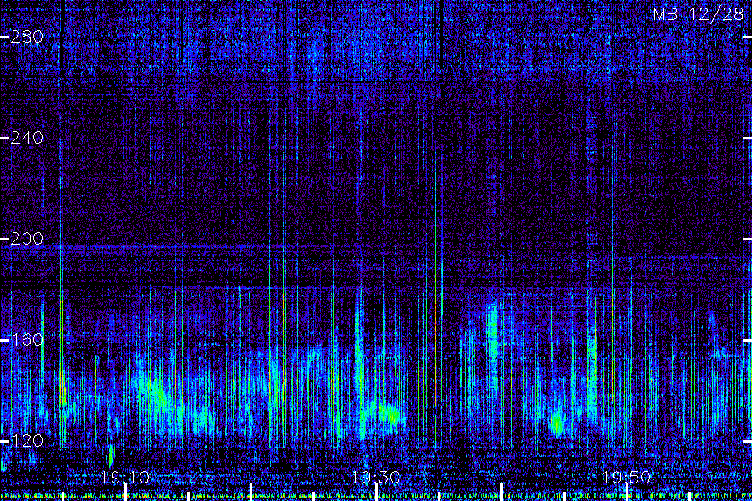This screenshot has height=501, width=752.
Task: Click the 280 frequency axis label
Action: coord(27,37)
